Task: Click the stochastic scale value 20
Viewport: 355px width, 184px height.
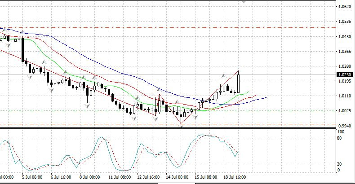Action: coord(339,164)
